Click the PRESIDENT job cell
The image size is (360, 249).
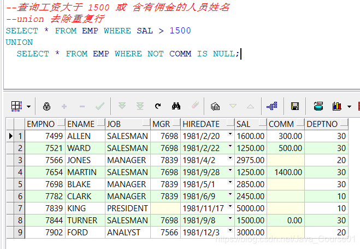pos(128,209)
